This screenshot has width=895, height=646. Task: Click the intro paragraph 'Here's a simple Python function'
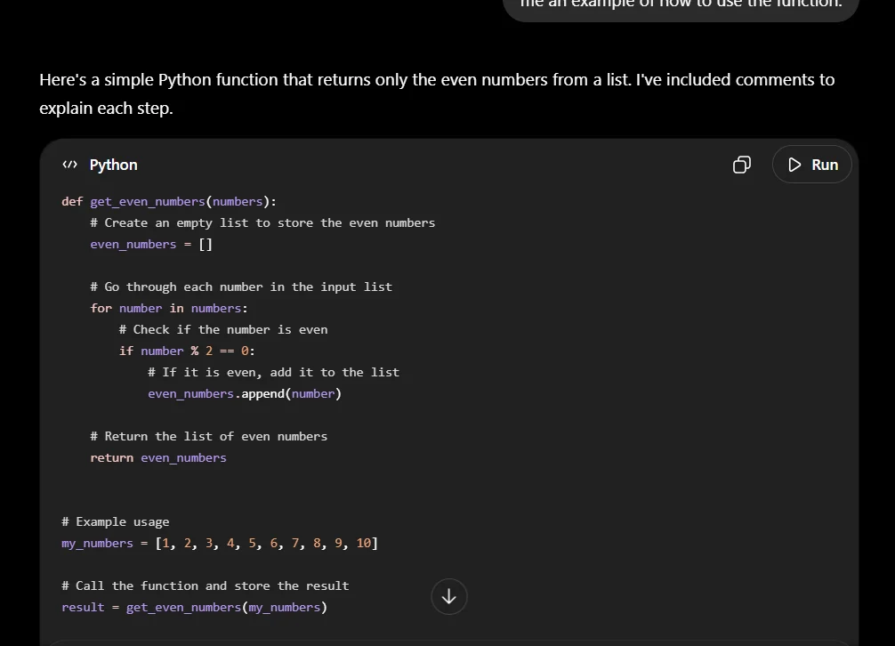437,93
